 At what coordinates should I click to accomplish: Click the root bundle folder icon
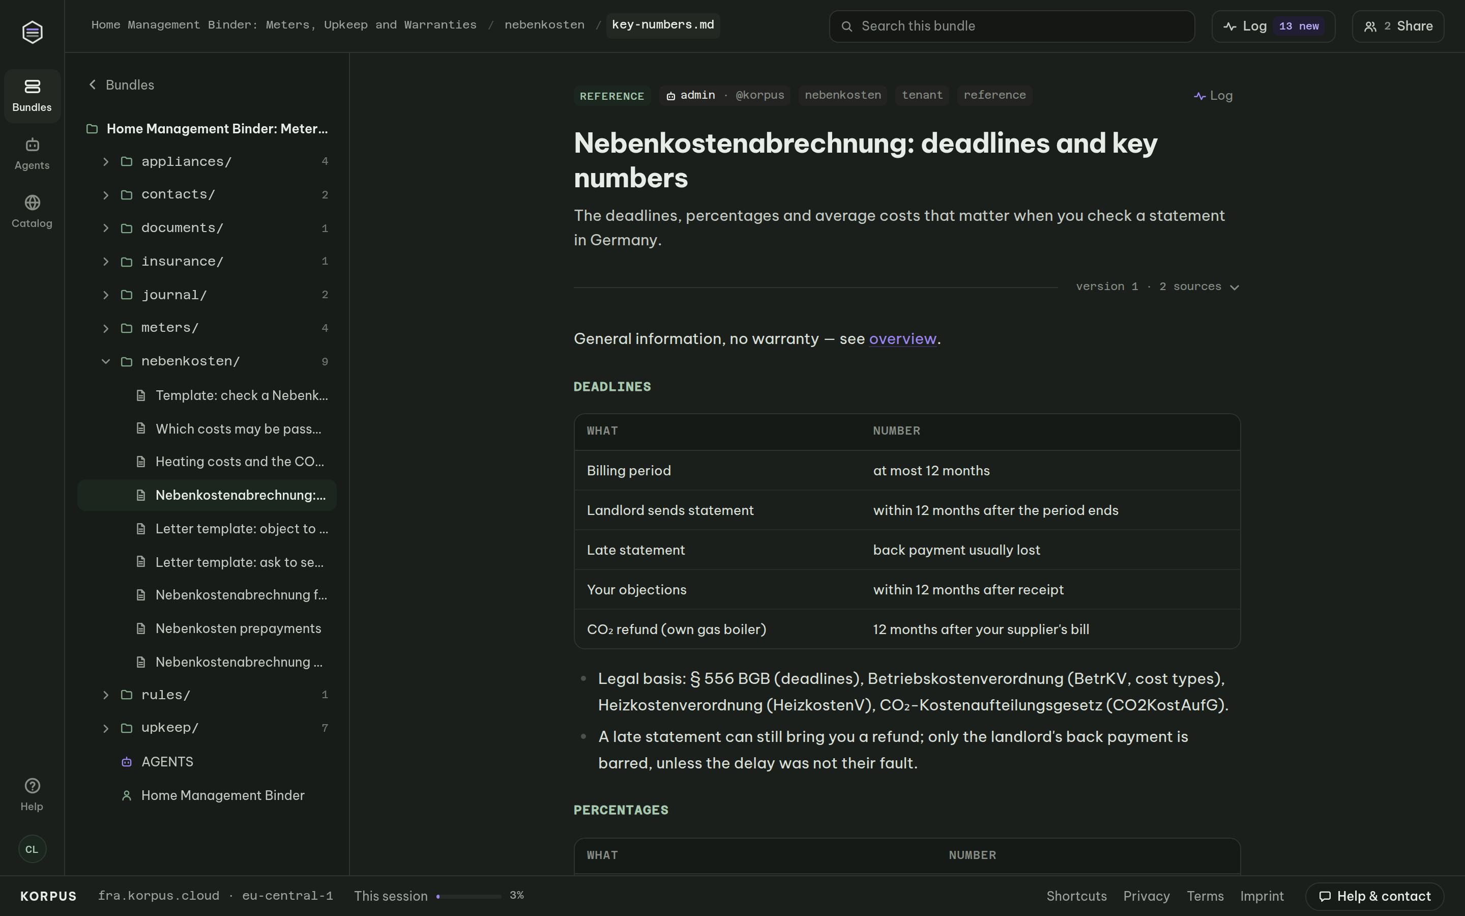92,128
